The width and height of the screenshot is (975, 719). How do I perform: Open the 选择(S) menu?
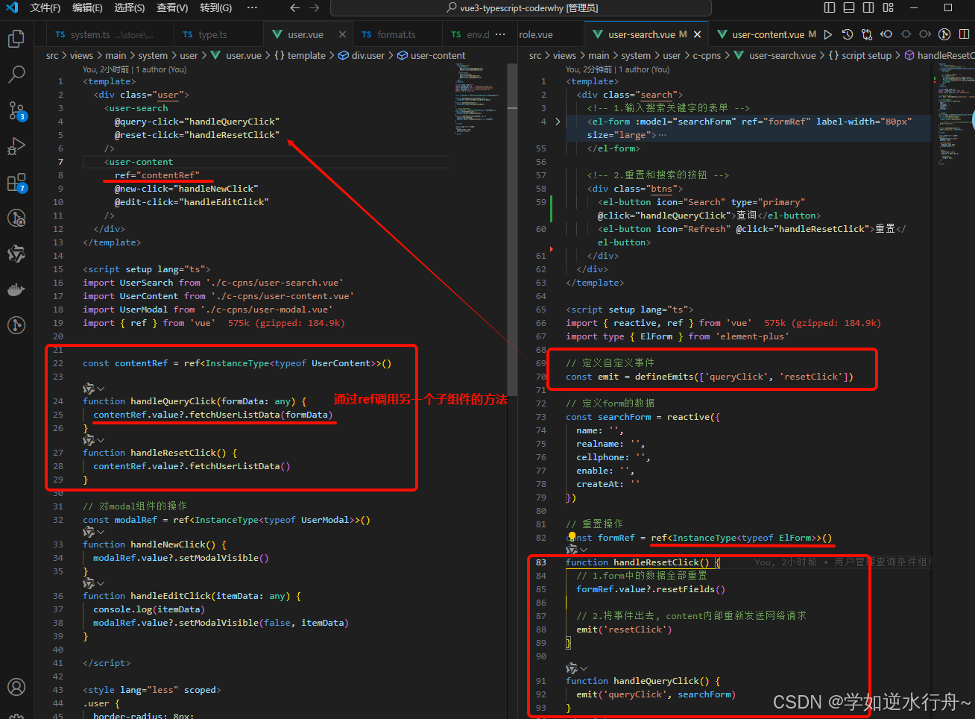click(130, 7)
